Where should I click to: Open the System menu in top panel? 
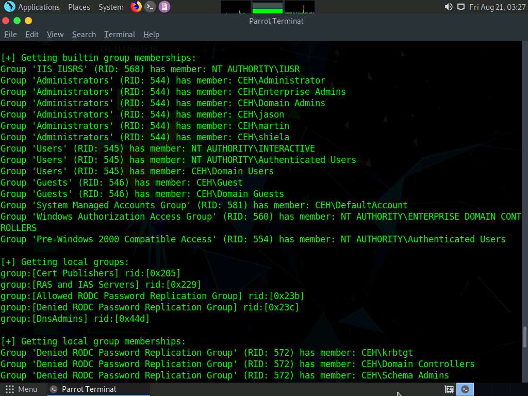tap(111, 7)
